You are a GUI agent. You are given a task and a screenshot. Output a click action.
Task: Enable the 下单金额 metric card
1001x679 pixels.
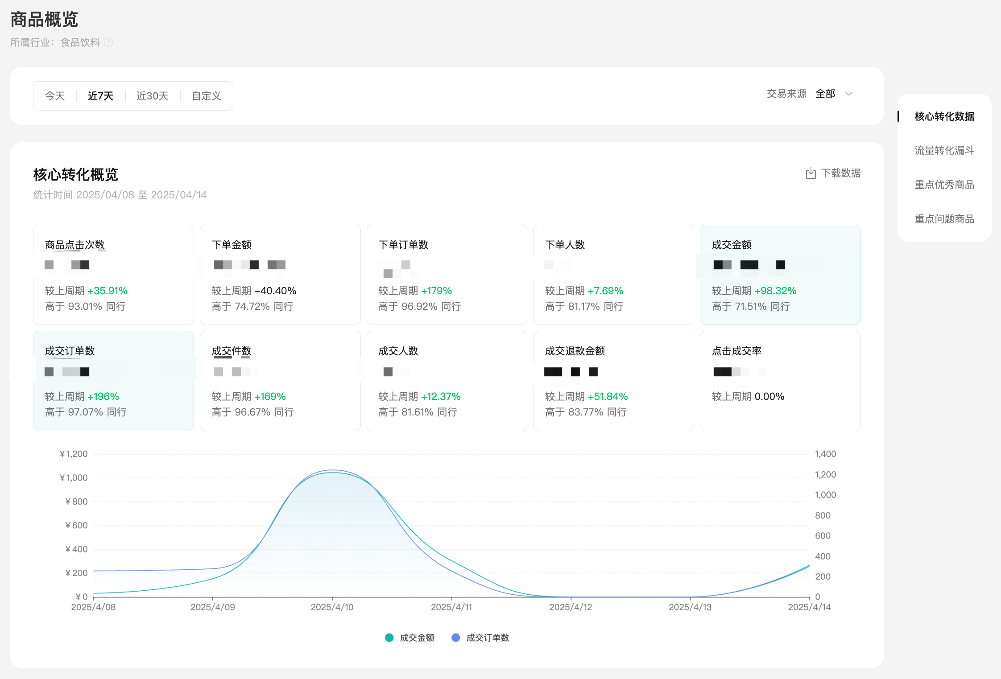[x=280, y=275]
